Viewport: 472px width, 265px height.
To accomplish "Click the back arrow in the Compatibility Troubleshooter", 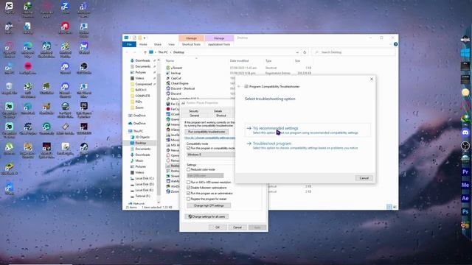I will pos(239,87).
